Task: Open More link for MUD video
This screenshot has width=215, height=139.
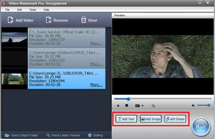Action: point(96,64)
